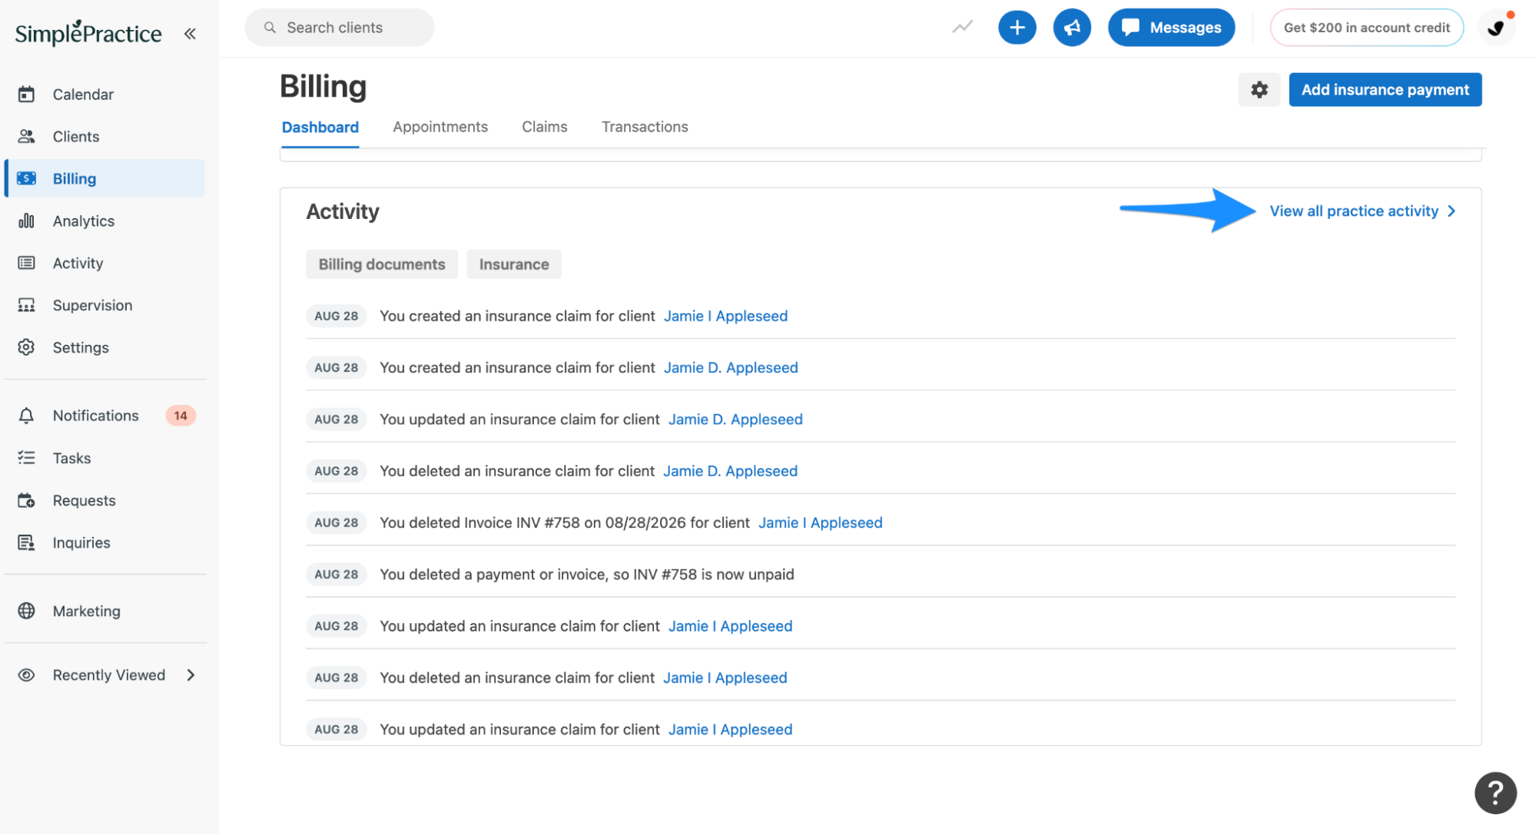Viewport: 1536px width, 835px height.
Task: Switch to the Claims tab
Action: click(545, 128)
